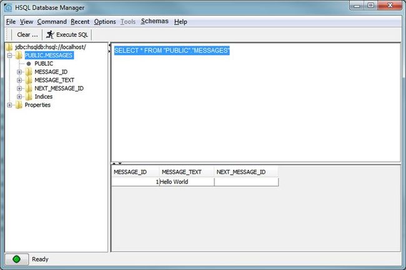406x270 pixels.
Task: Minimize the HSQL Database Manager window
Action: tap(357, 5)
